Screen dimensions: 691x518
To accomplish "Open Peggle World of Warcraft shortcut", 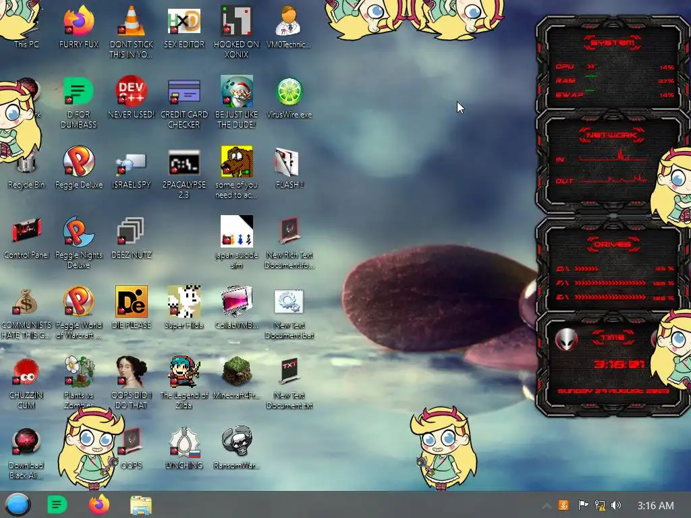I will pos(78,301).
